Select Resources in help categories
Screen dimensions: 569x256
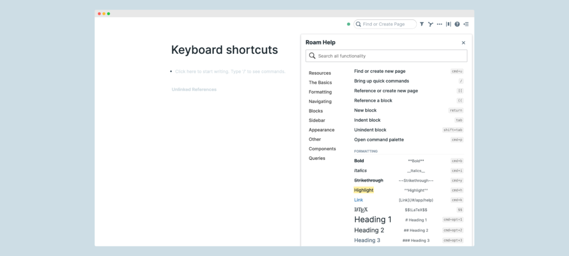point(320,73)
